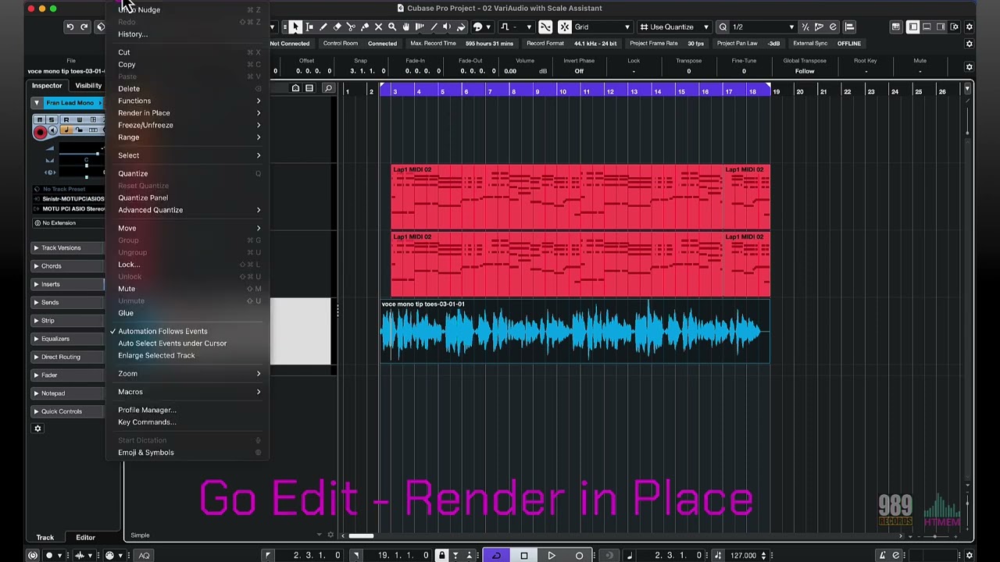Select the Glue tool in toolbar

[365, 27]
